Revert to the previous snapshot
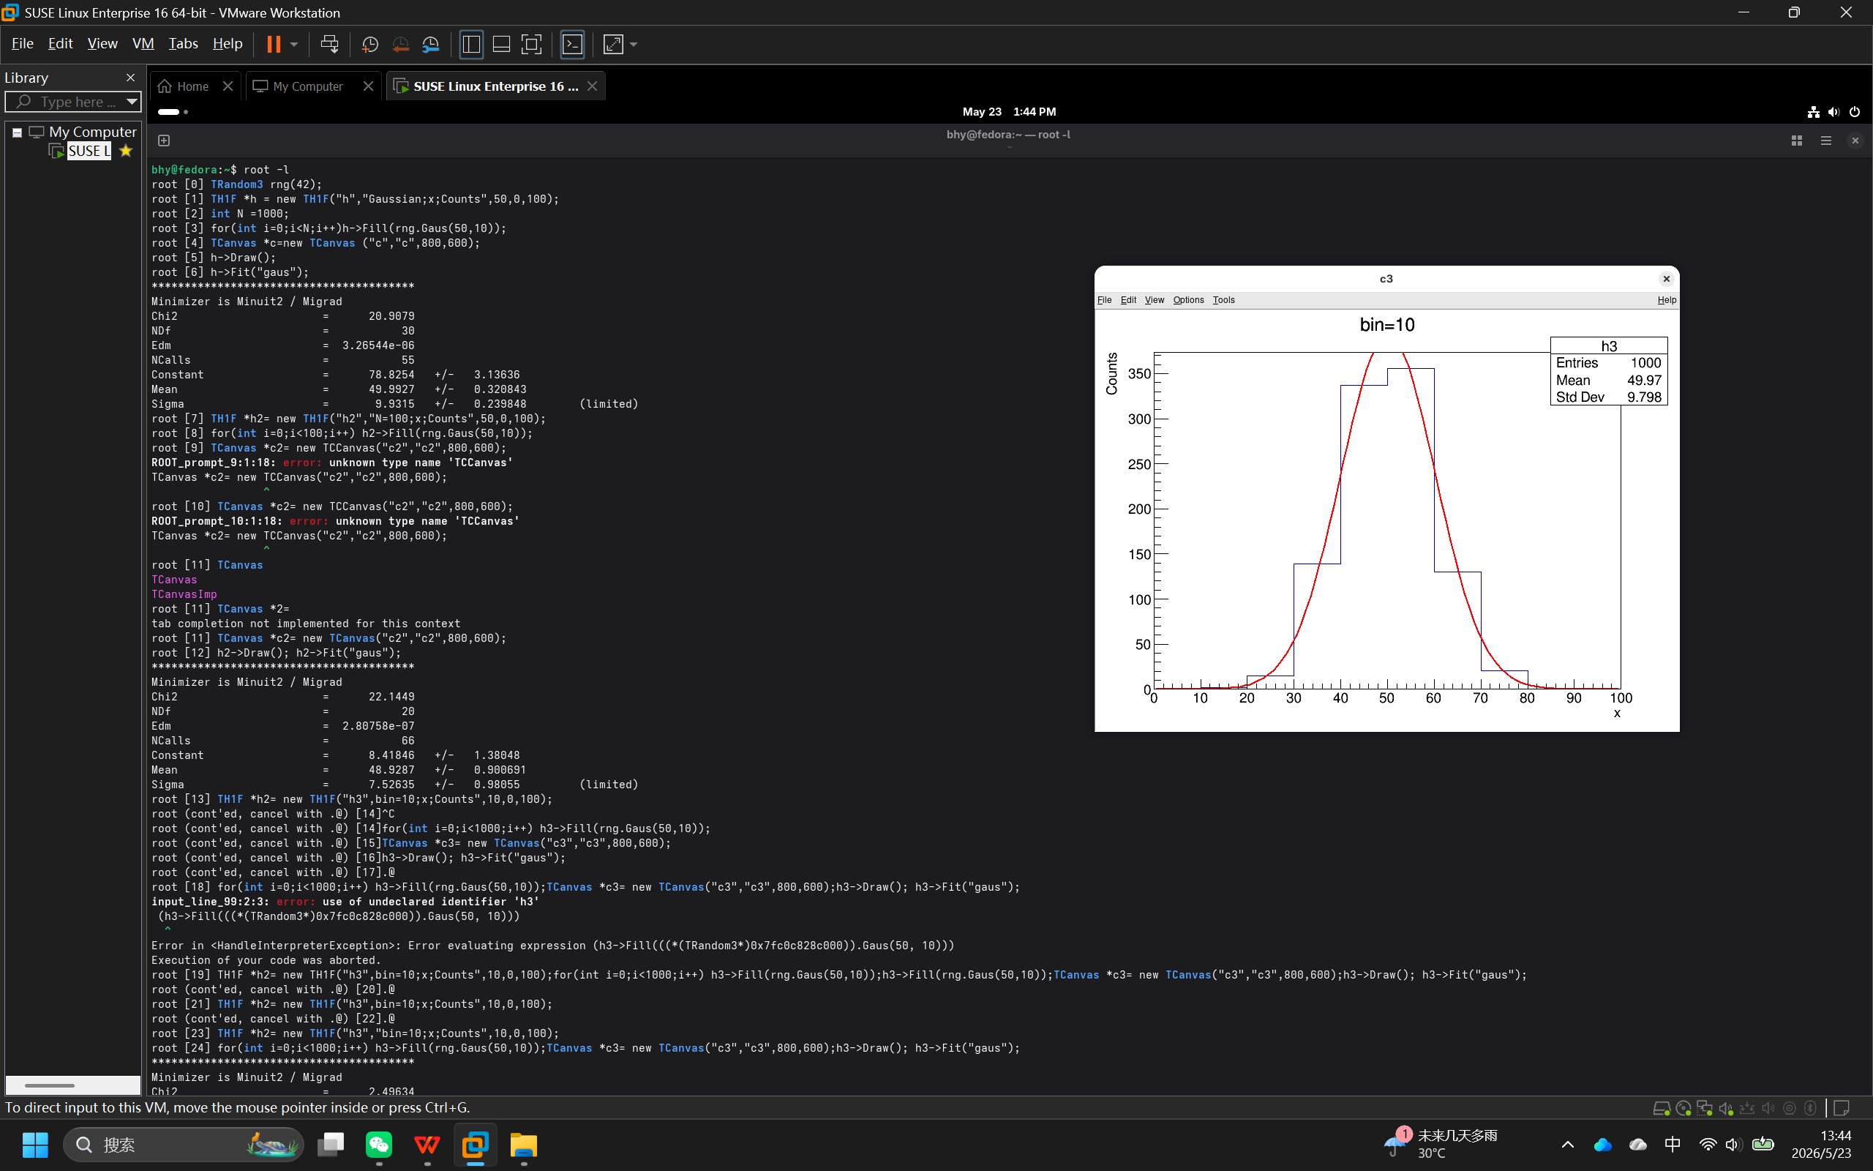Image resolution: width=1873 pixels, height=1171 pixels. (400, 44)
